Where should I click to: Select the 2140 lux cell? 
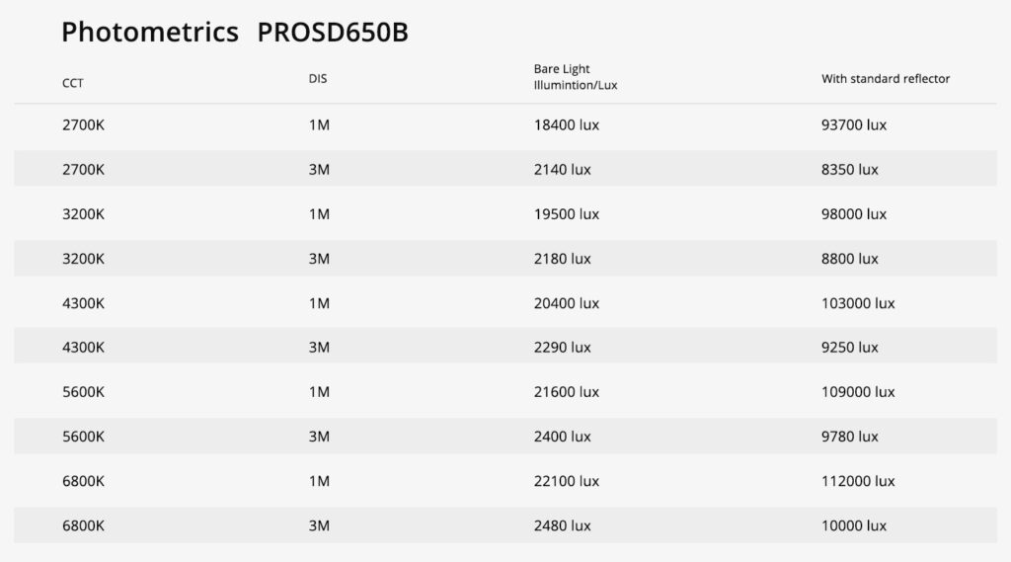pyautogui.click(x=562, y=170)
